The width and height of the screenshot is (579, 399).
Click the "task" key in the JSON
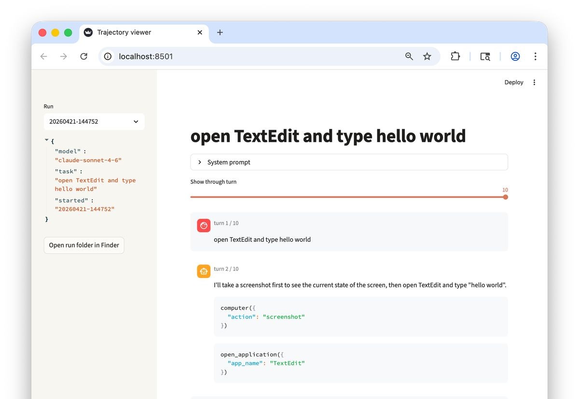[66, 171]
